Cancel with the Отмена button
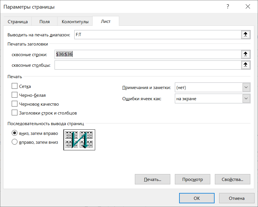Viewport: 258px width, 207px height. (x=237, y=198)
